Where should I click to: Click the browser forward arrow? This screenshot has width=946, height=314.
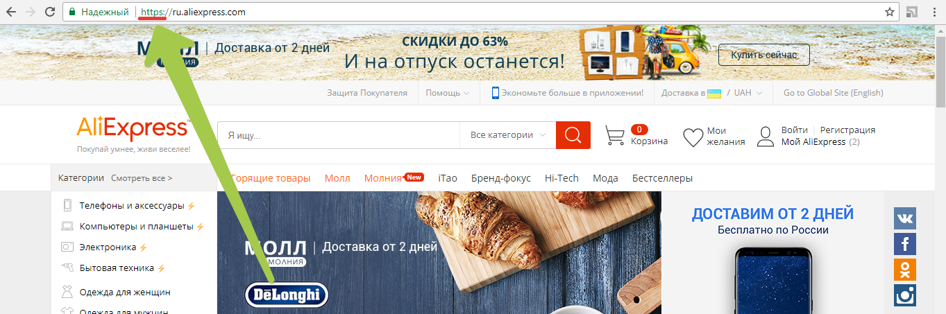tap(30, 12)
